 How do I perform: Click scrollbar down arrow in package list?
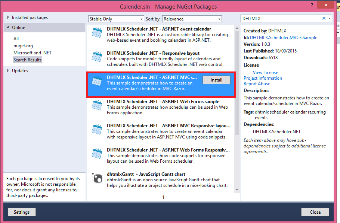pos(237,190)
